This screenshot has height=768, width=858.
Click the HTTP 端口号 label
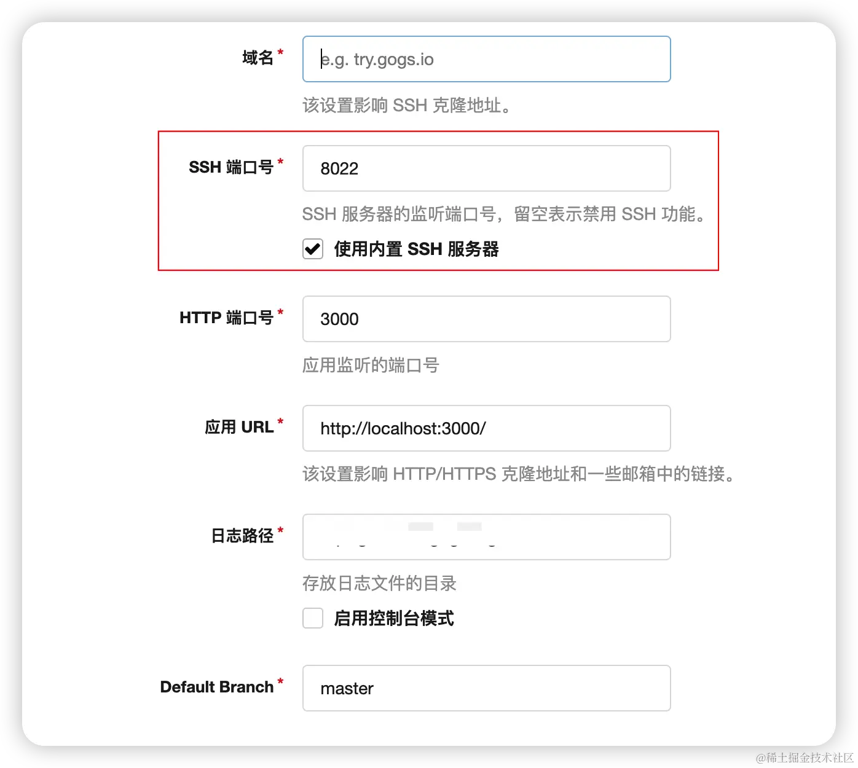coord(226,317)
